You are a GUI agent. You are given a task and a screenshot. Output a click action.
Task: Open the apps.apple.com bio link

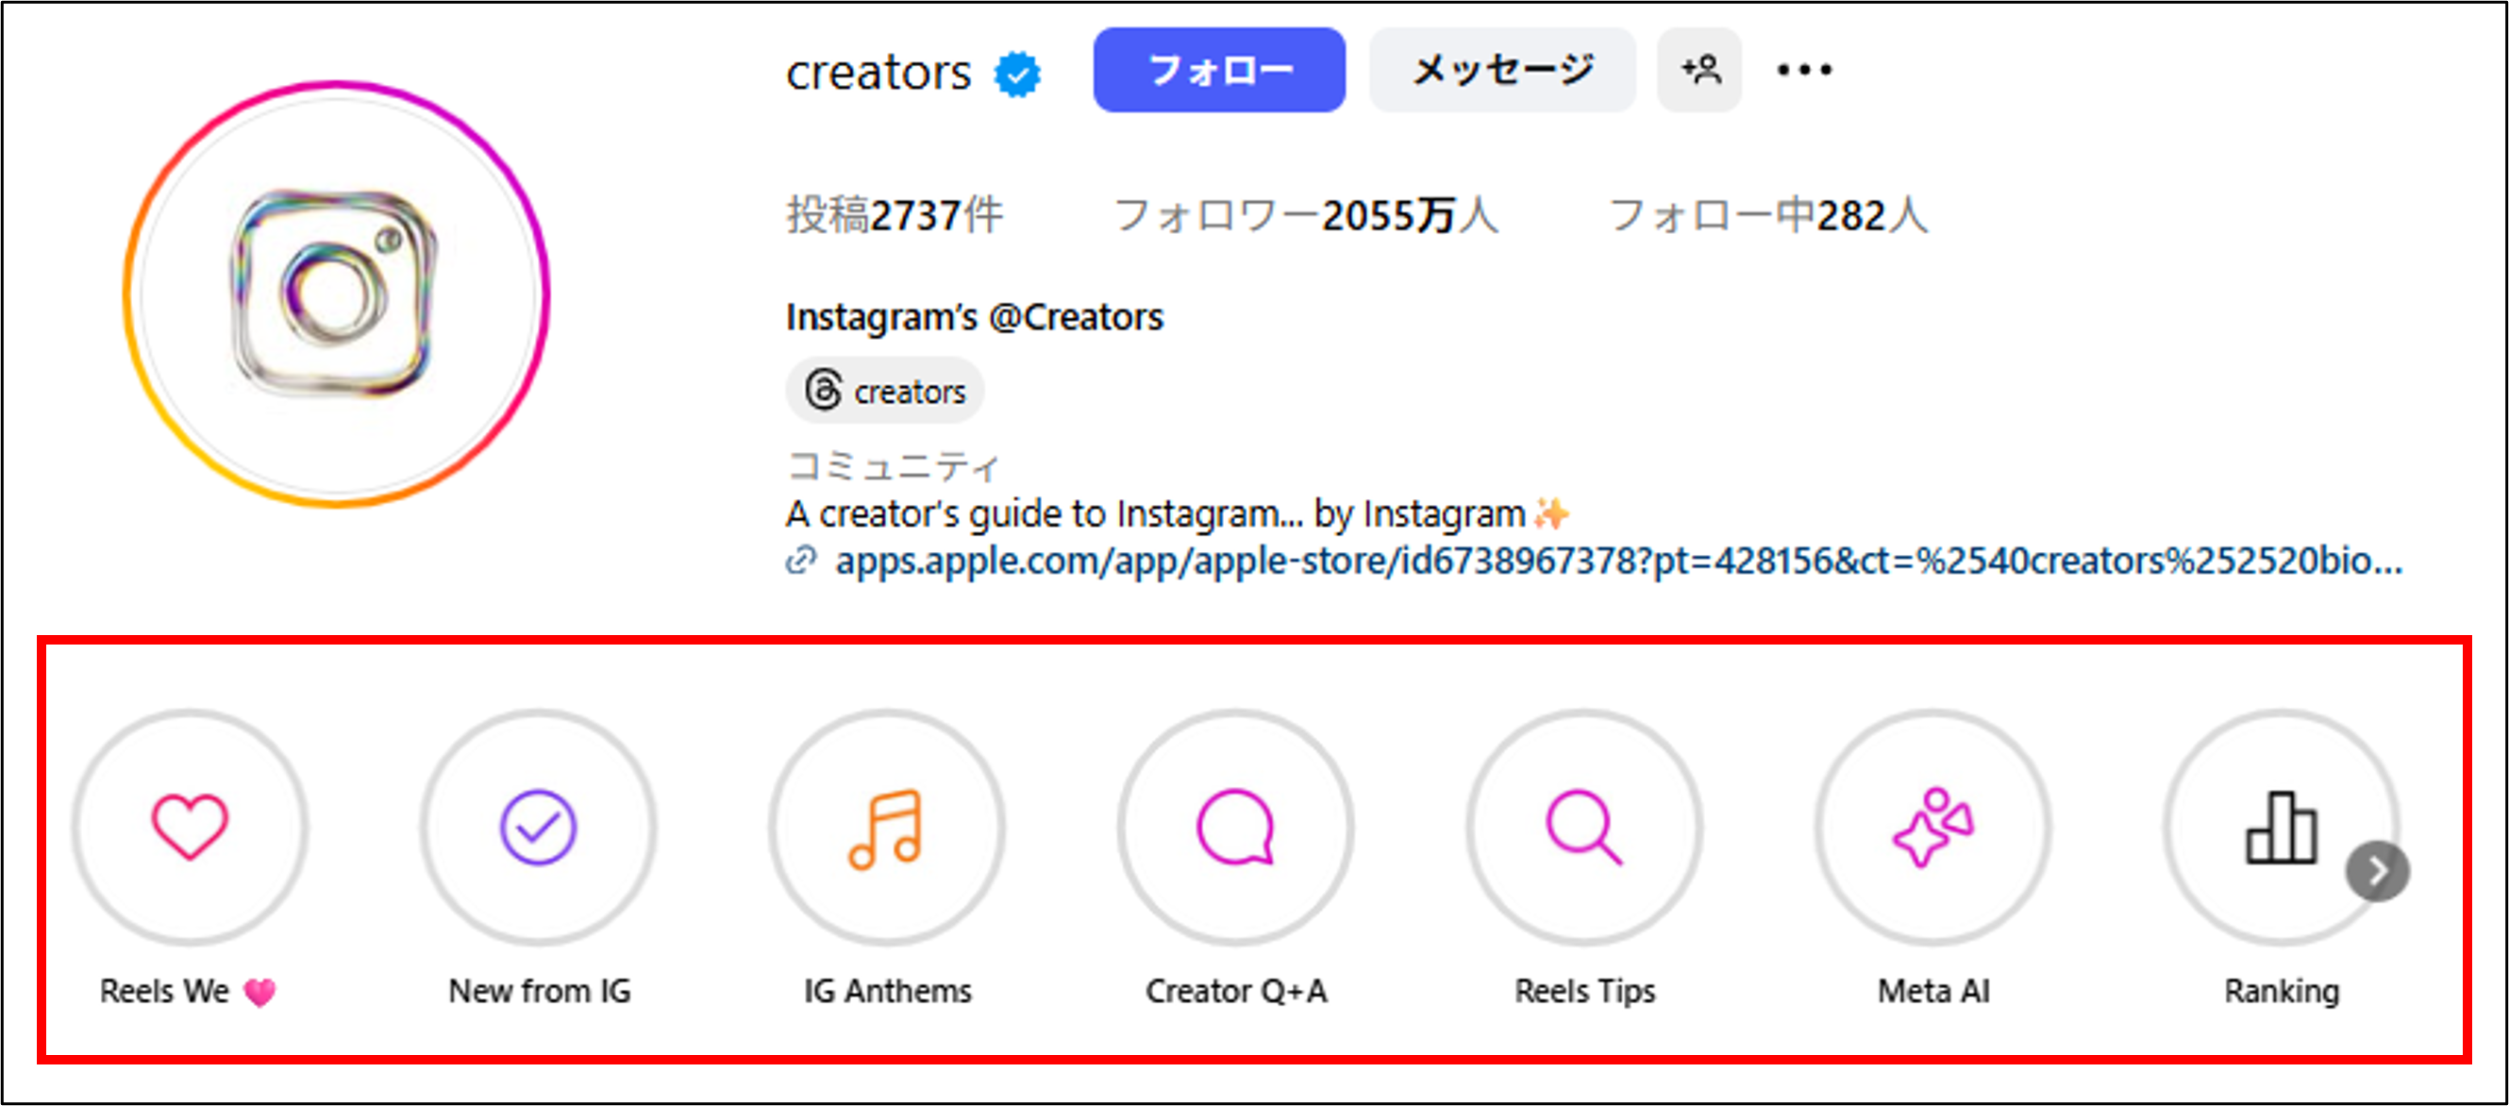click(x=1619, y=561)
